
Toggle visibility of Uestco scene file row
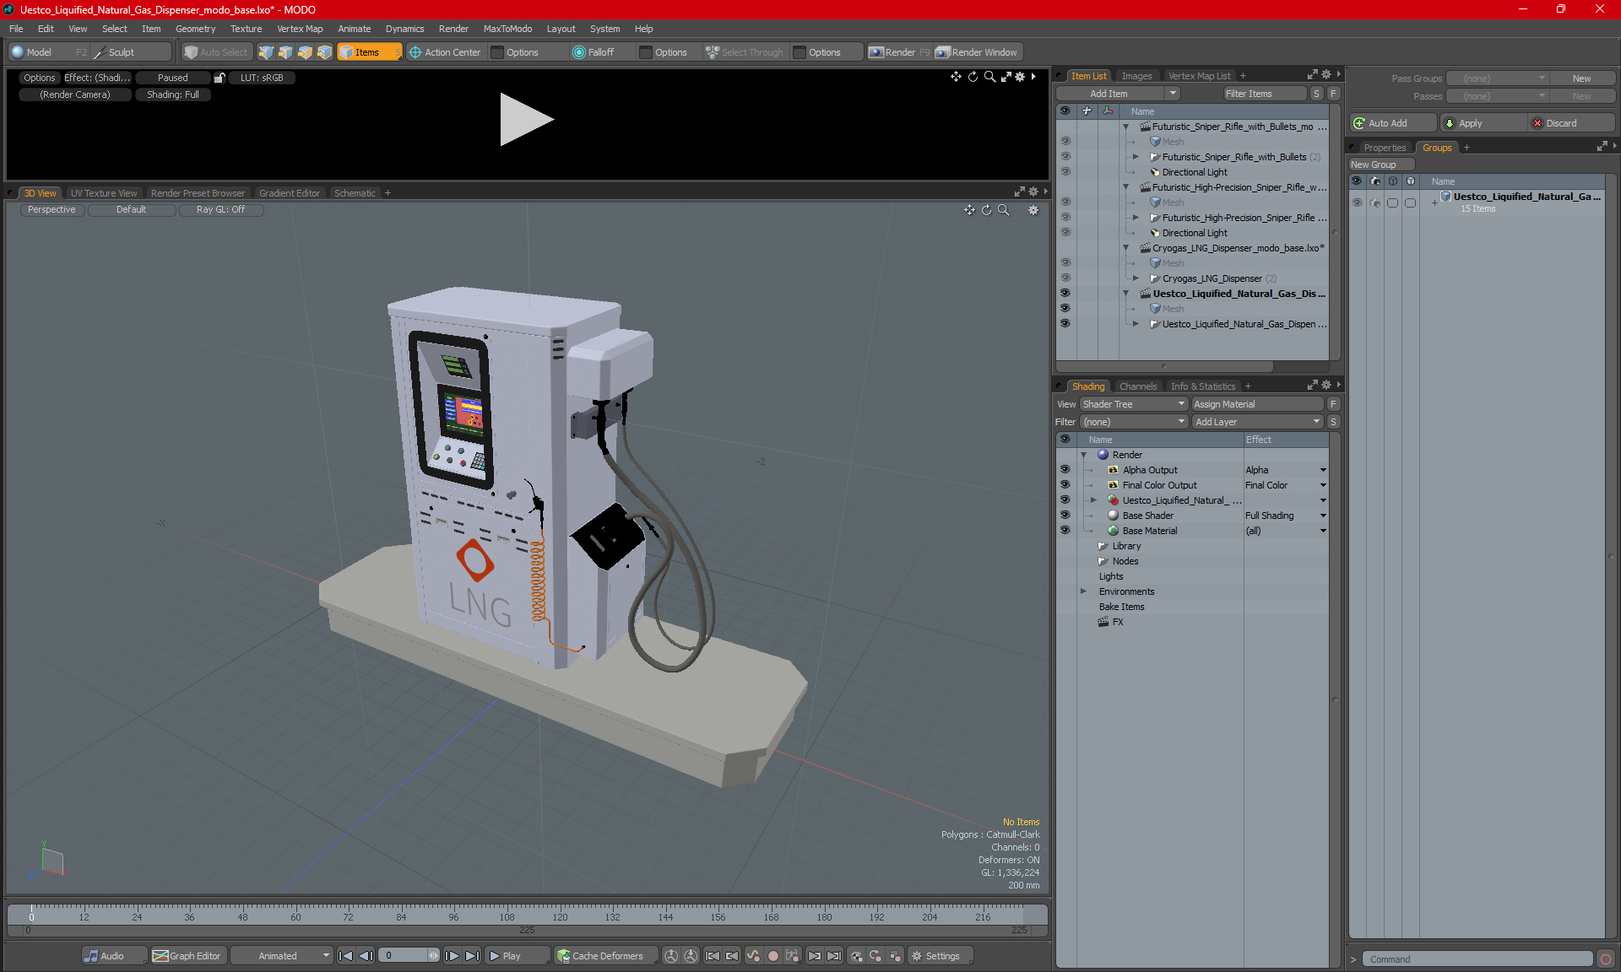[x=1065, y=294]
